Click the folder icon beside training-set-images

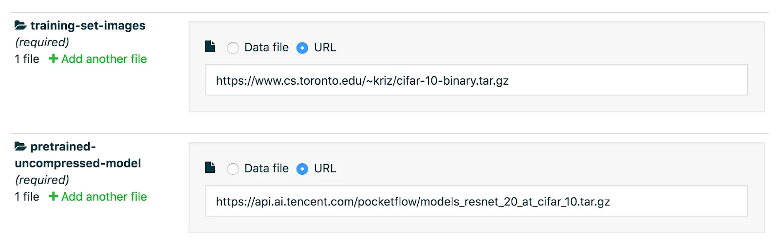click(x=20, y=25)
